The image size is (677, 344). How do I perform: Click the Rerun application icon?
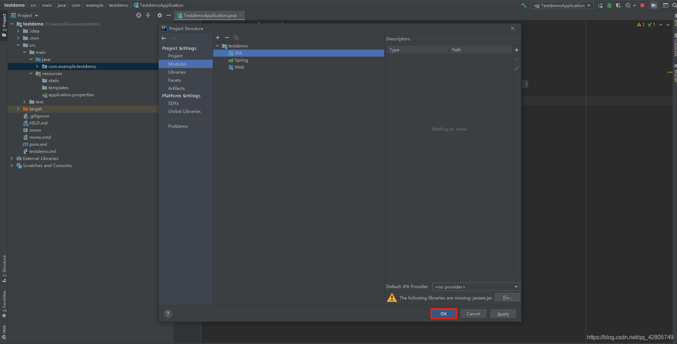click(600, 5)
